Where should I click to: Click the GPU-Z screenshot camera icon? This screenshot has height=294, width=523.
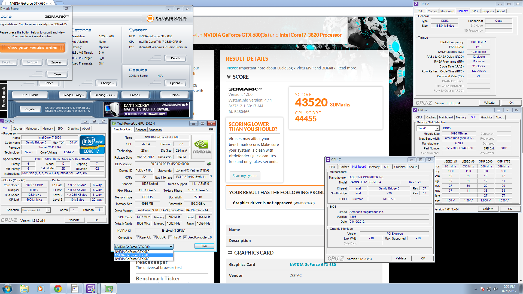(211, 130)
